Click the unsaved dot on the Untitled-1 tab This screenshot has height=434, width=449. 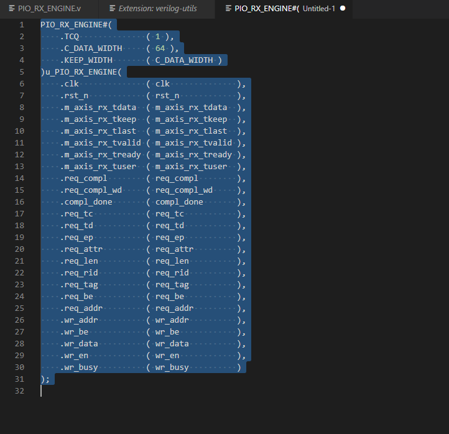(x=343, y=8)
